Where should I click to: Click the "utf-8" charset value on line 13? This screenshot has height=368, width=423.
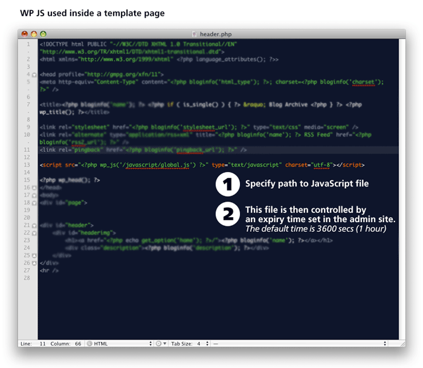321,165
